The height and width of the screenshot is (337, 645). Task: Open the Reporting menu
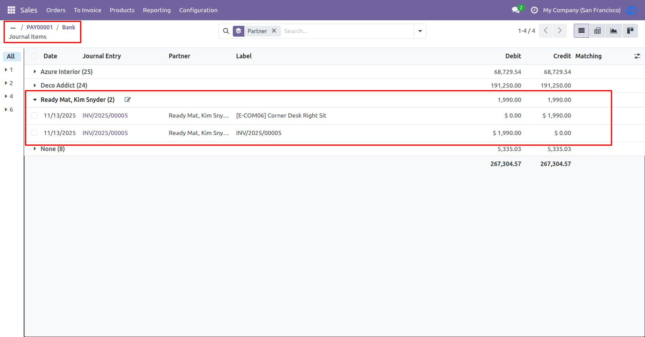(x=157, y=10)
